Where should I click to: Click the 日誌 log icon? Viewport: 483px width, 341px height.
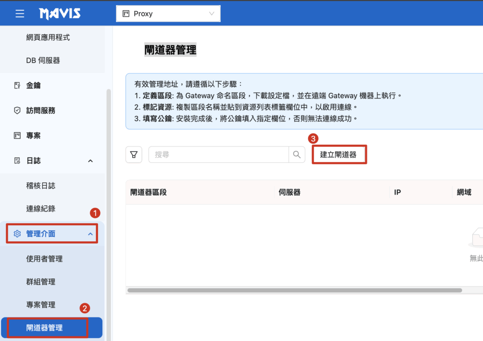(x=17, y=161)
